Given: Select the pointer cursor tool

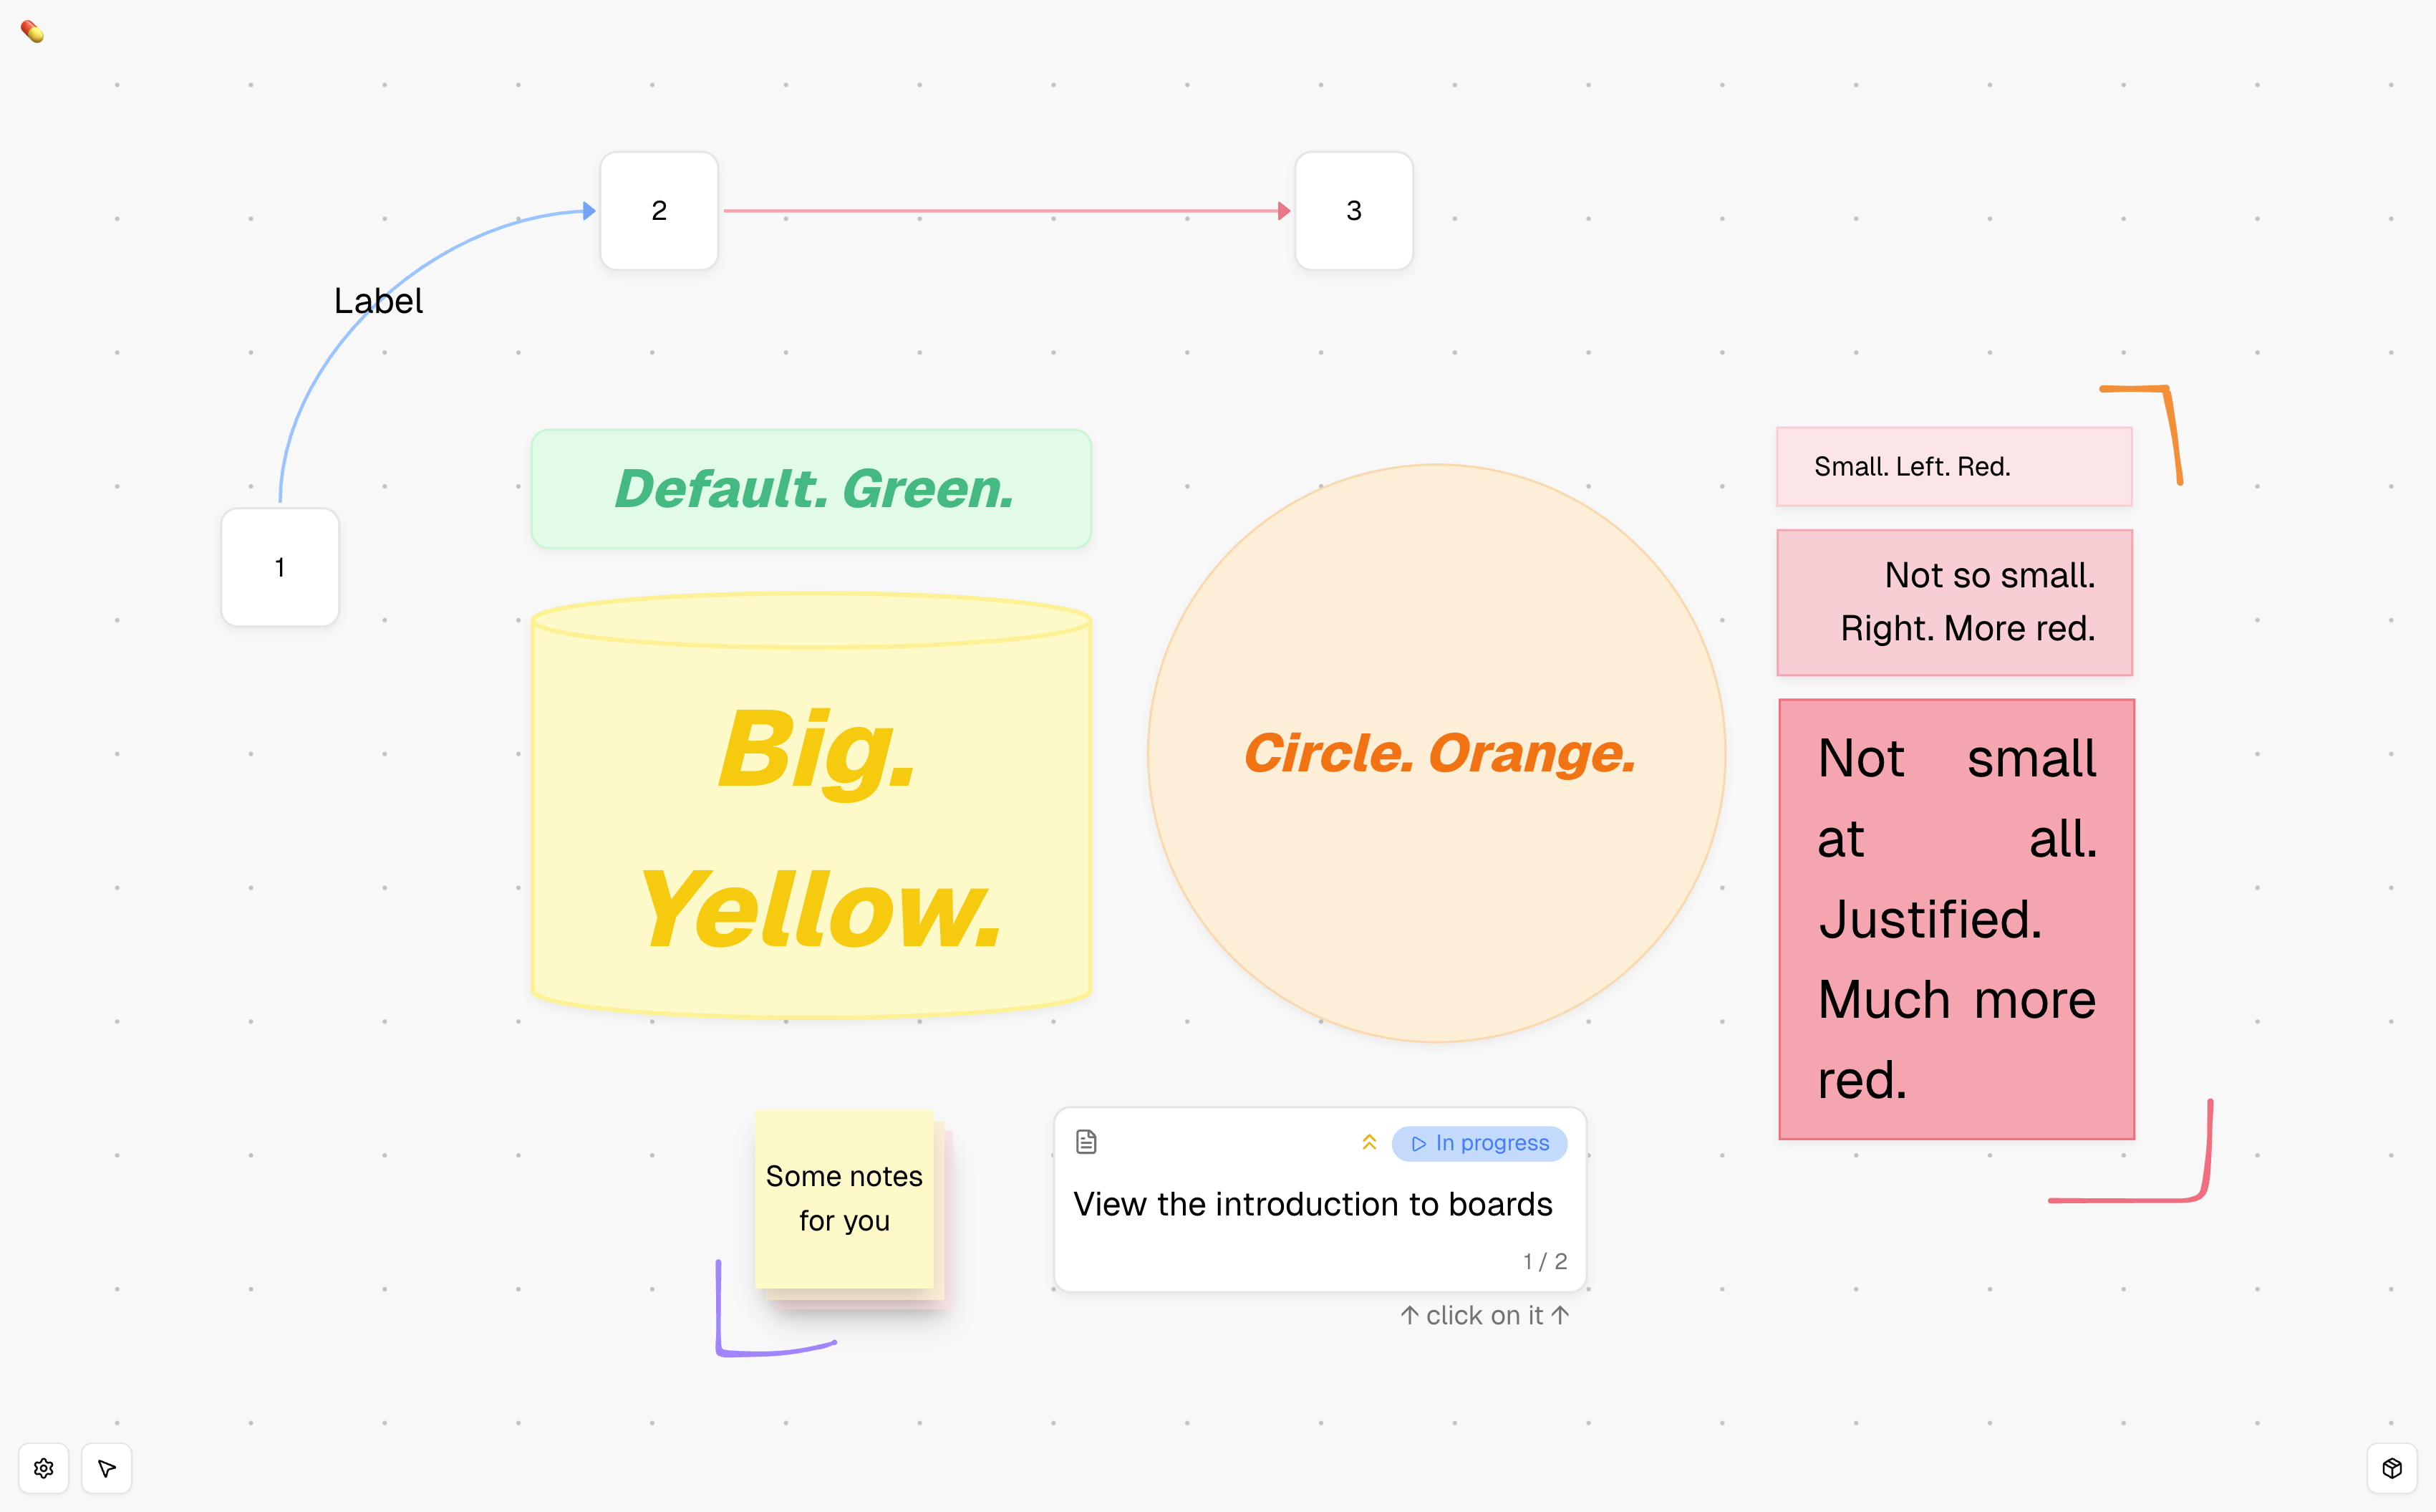Looking at the screenshot, I should pyautogui.click(x=107, y=1468).
